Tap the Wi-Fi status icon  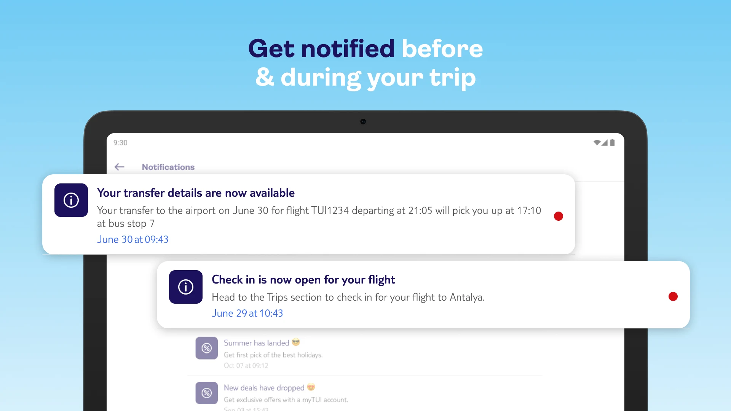[597, 143]
